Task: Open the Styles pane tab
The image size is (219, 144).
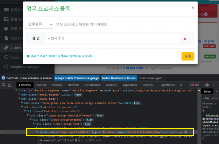Action: pyautogui.click(x=207, y=91)
